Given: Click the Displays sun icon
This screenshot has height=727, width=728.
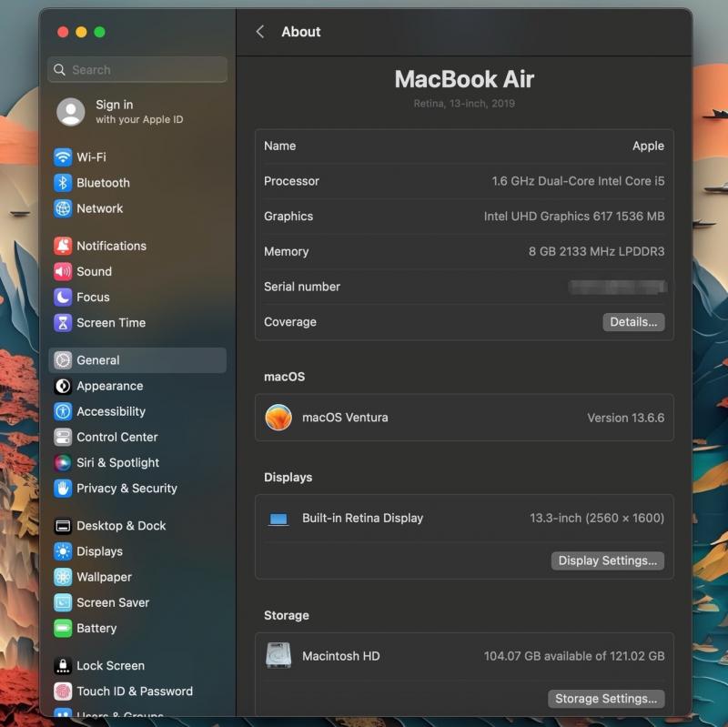Looking at the screenshot, I should (63, 551).
